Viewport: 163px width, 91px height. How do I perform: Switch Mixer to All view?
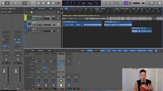pos(96,51)
